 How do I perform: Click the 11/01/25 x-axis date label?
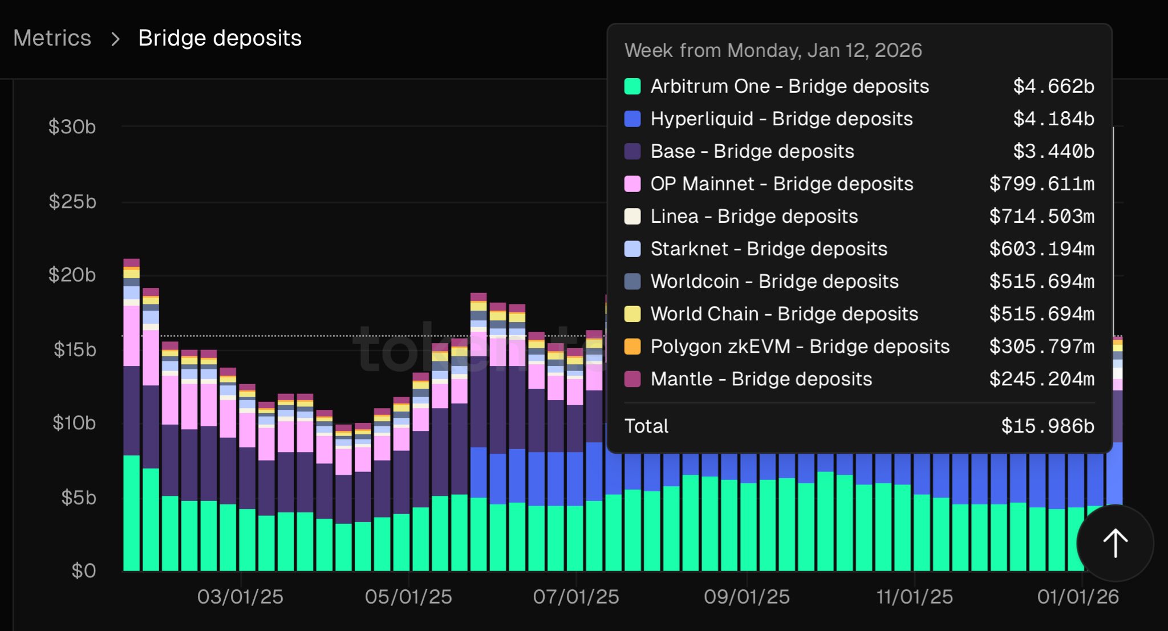(x=914, y=597)
